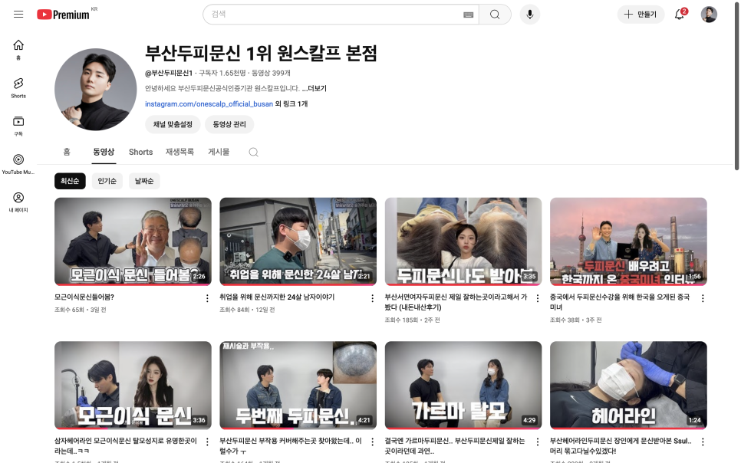Open options for 결국엔 가르마두피문신 video
The width and height of the screenshot is (741, 463).
pos(537,442)
